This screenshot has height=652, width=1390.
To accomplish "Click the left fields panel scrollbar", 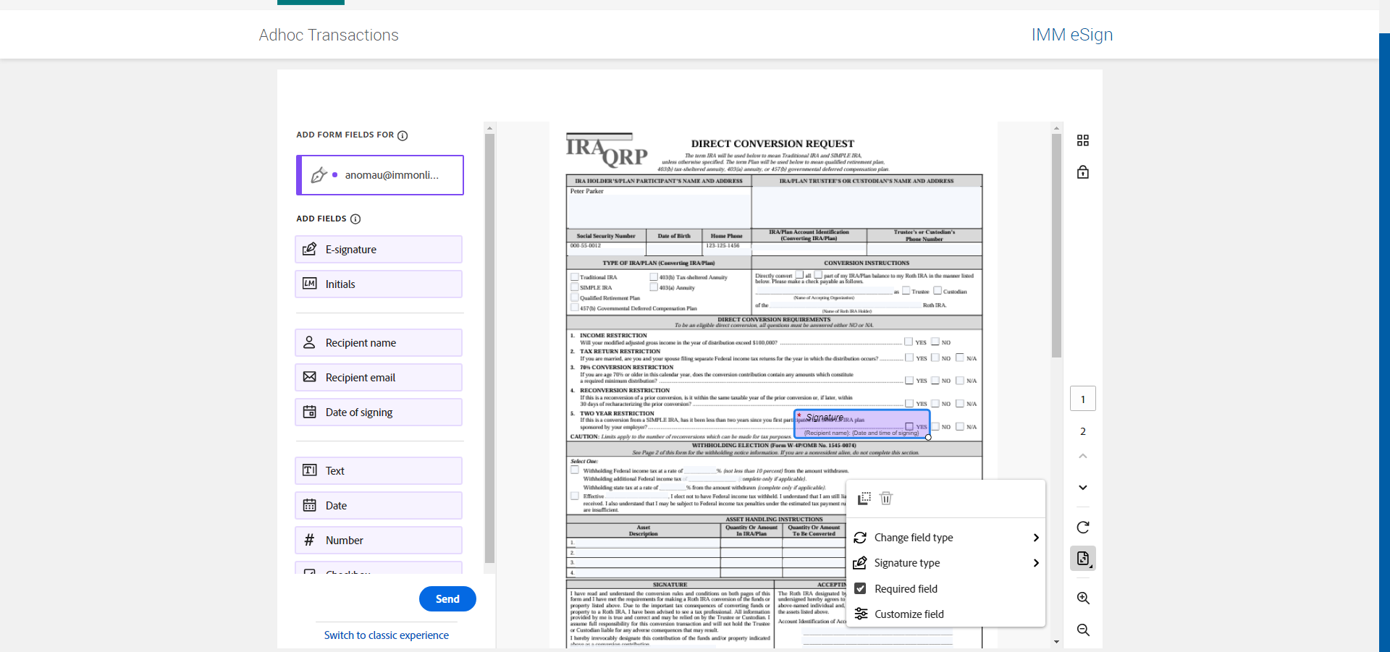I will (489, 349).
